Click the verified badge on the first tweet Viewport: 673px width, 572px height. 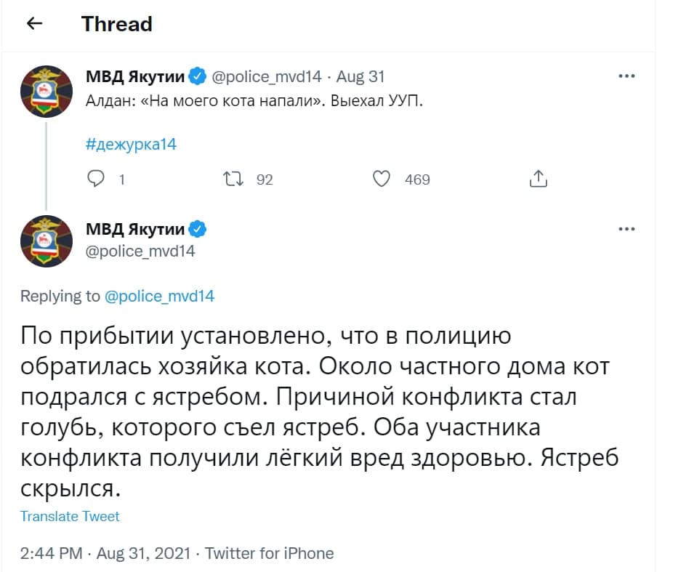[198, 76]
